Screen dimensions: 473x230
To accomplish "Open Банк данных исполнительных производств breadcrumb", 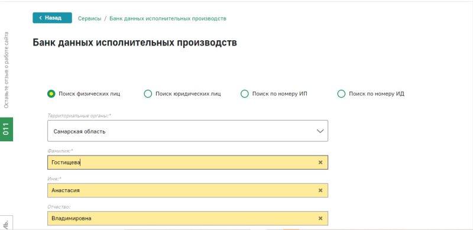I will (168, 18).
